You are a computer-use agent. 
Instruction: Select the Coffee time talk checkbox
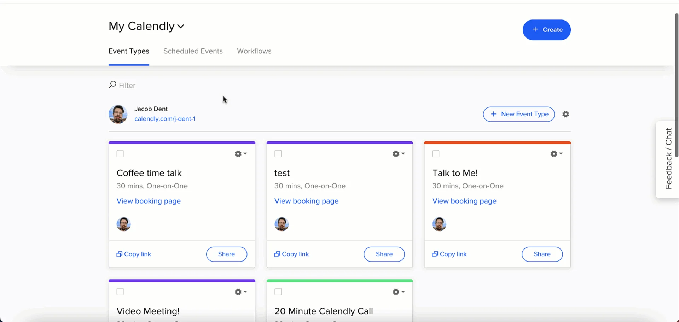[x=120, y=154]
